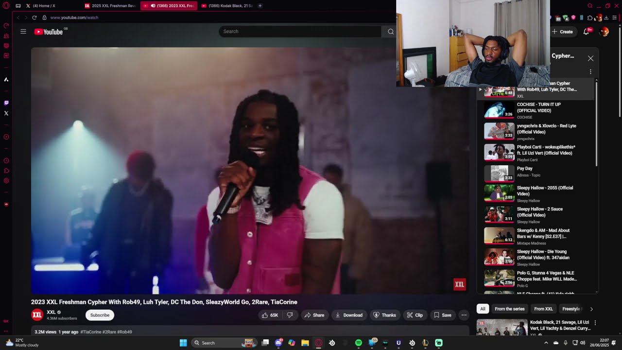622x350 pixels.
Task: Switch to the Kodak Black, 21 Savage tab
Action: (x=227, y=6)
